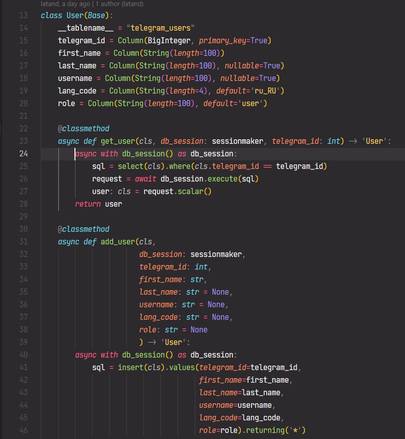The width and height of the screenshot is (405, 439).
Task: Click the git blame annotation "latand, a day ago"
Action: (x=65, y=4)
